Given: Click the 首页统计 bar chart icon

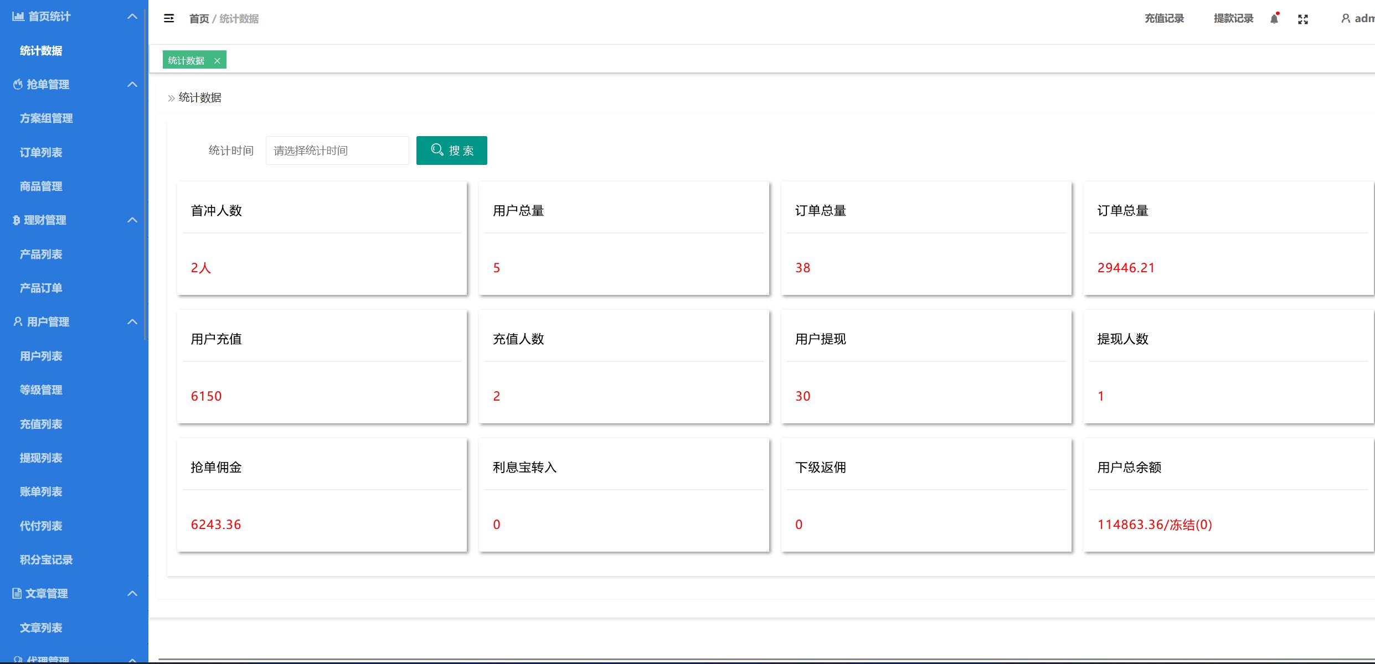Looking at the screenshot, I should pyautogui.click(x=18, y=17).
